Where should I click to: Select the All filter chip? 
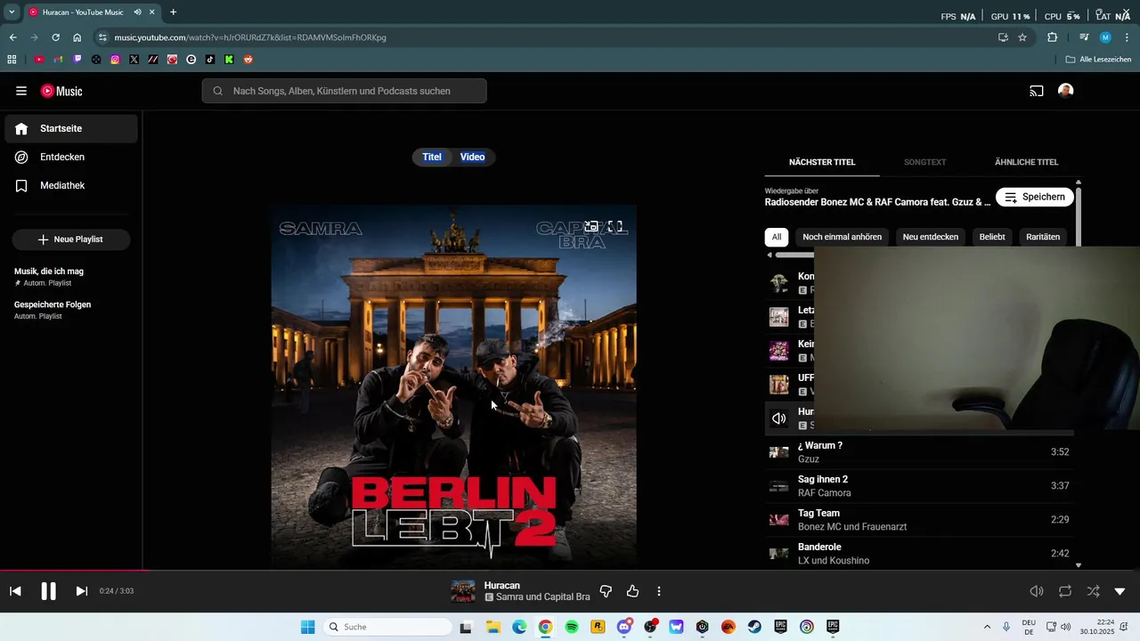coord(777,237)
